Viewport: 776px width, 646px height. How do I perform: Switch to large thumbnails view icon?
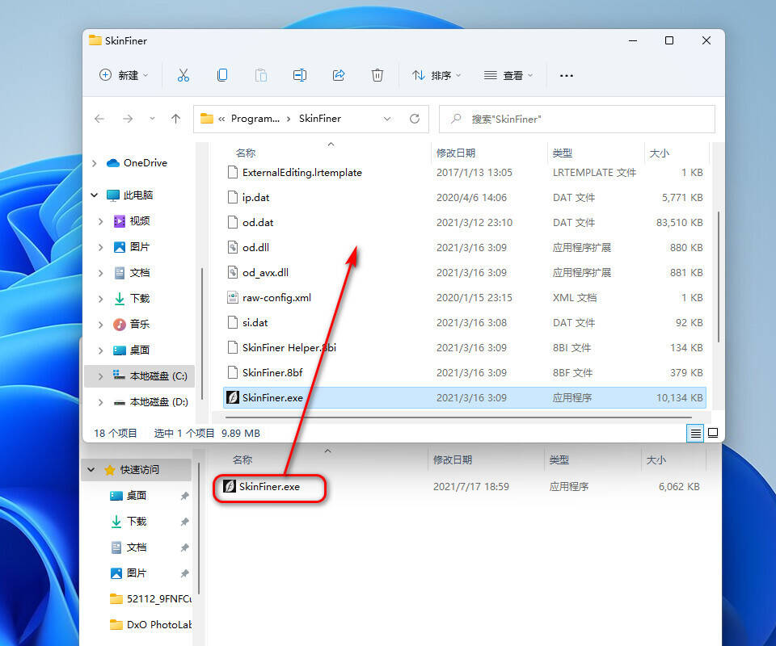click(713, 433)
